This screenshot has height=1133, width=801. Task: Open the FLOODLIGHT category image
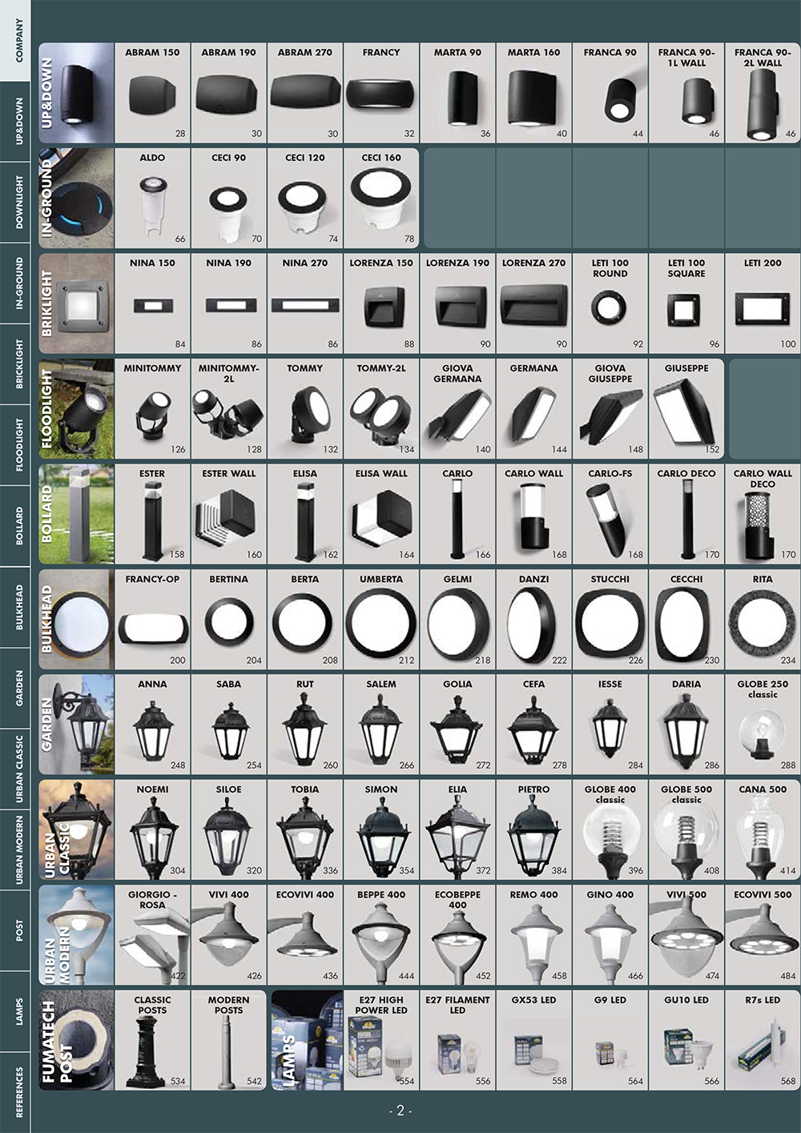pyautogui.click(x=76, y=409)
